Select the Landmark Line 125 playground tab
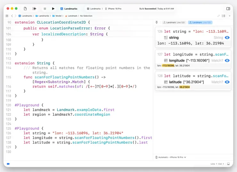 point(200,22)
